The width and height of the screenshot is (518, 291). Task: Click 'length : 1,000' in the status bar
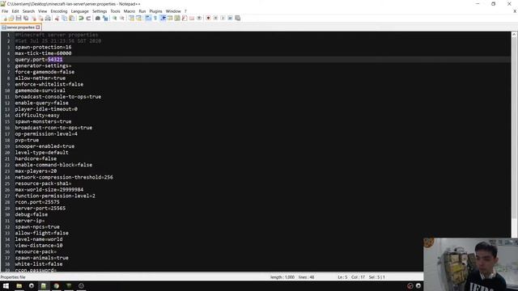pyautogui.click(x=282, y=277)
